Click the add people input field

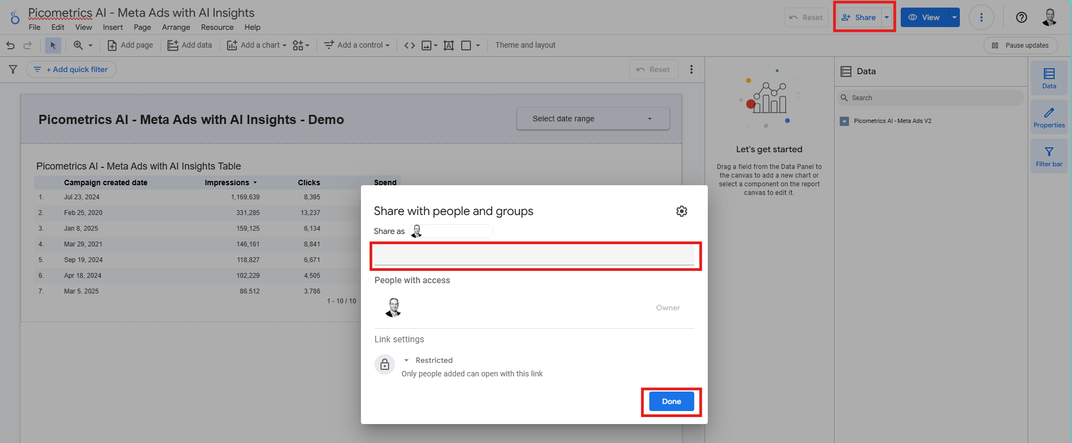(x=534, y=255)
